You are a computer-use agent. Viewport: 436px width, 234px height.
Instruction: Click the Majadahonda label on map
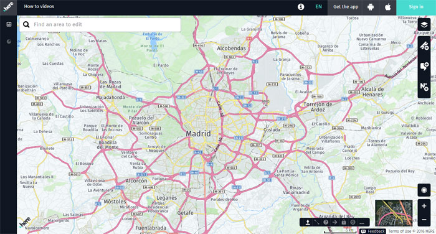(110, 98)
